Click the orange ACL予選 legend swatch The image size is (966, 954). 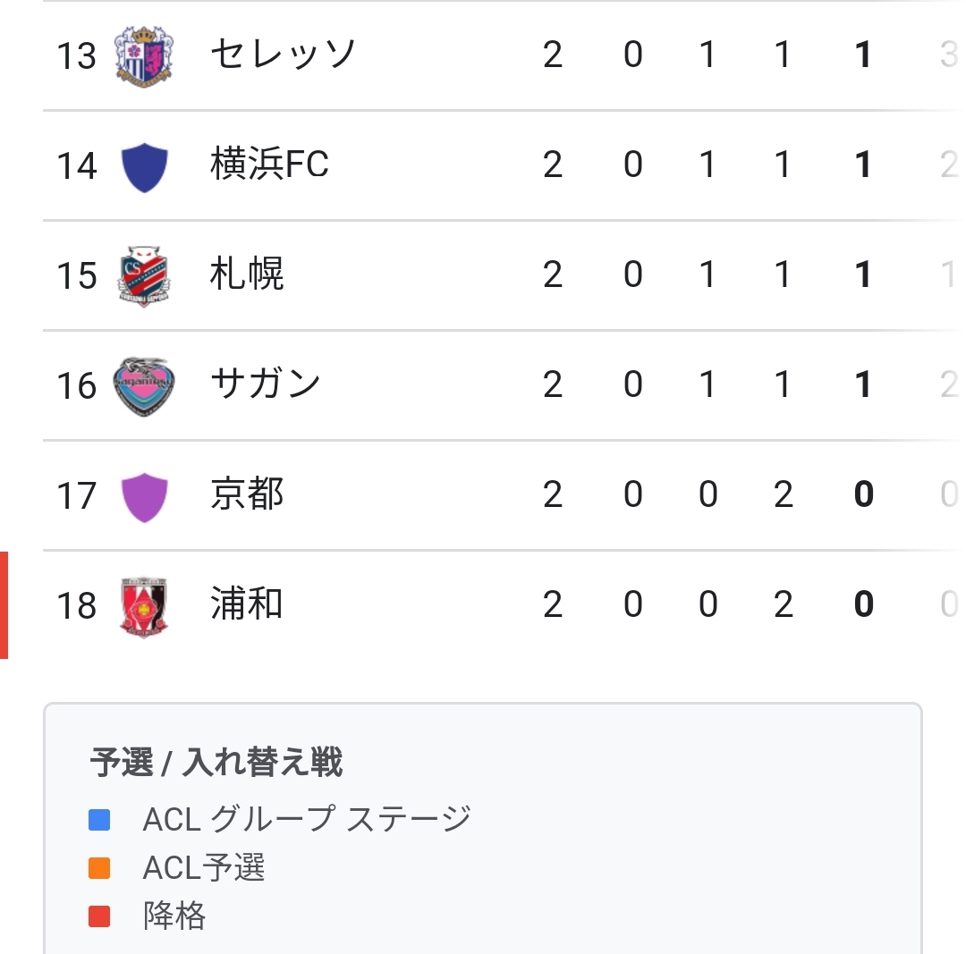point(99,868)
